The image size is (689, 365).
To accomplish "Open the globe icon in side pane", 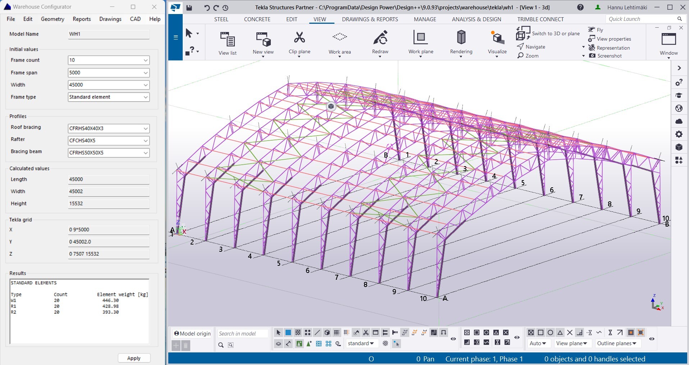I will [x=679, y=108].
